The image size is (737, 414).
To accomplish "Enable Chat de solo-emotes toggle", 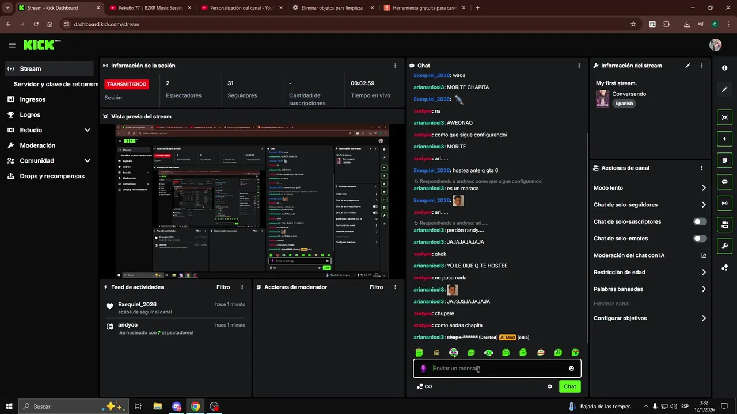I will (x=700, y=239).
